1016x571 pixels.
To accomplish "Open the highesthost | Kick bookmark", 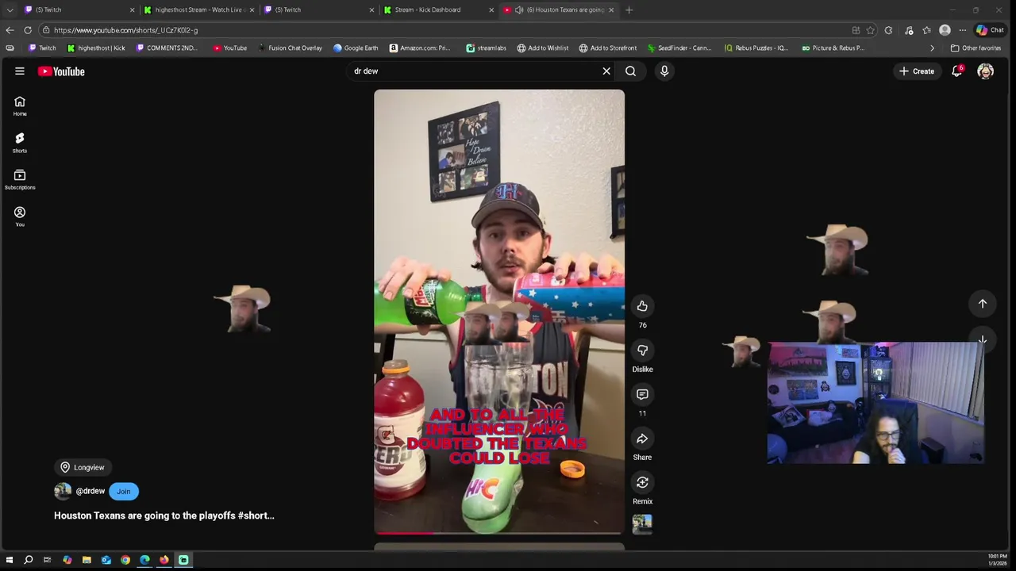I will pos(96,48).
